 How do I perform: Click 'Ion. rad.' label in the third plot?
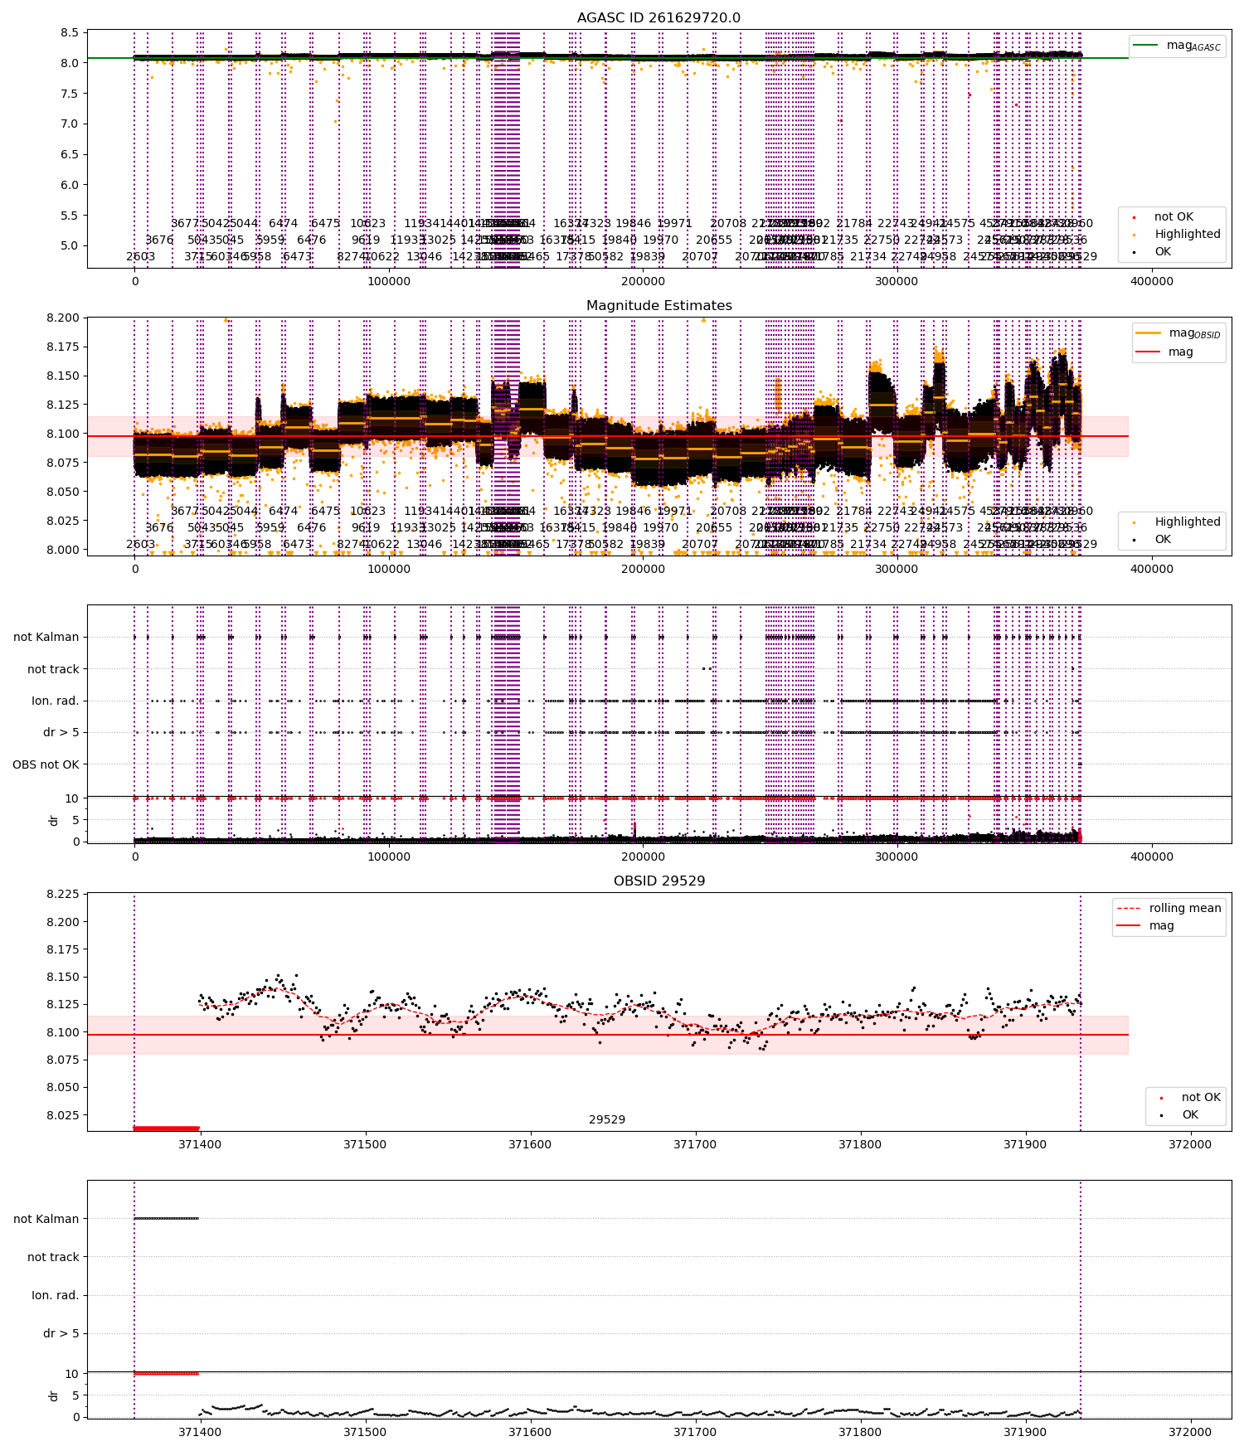point(55,701)
